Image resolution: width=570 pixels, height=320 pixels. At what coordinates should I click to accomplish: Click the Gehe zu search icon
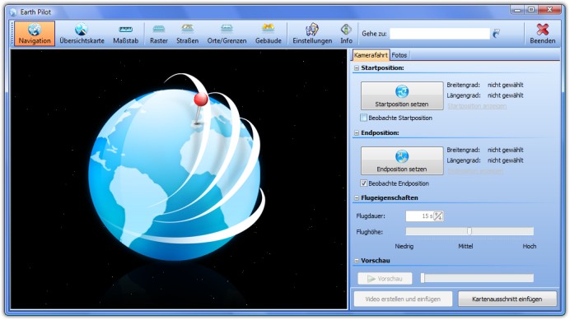[x=496, y=34]
